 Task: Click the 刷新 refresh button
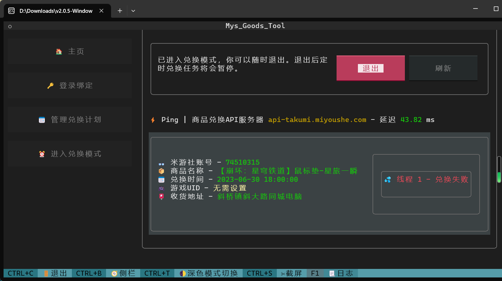443,68
